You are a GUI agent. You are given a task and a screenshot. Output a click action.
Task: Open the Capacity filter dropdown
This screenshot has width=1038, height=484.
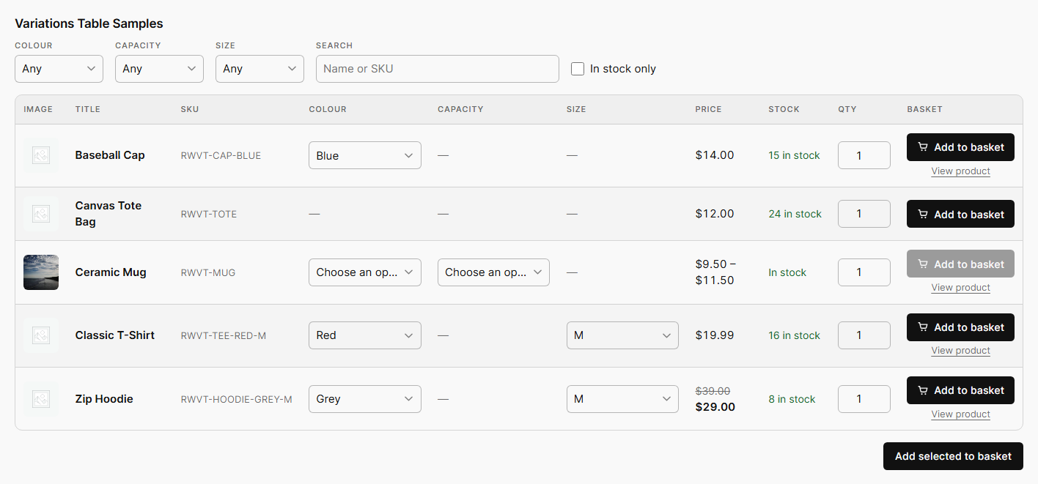[159, 69]
